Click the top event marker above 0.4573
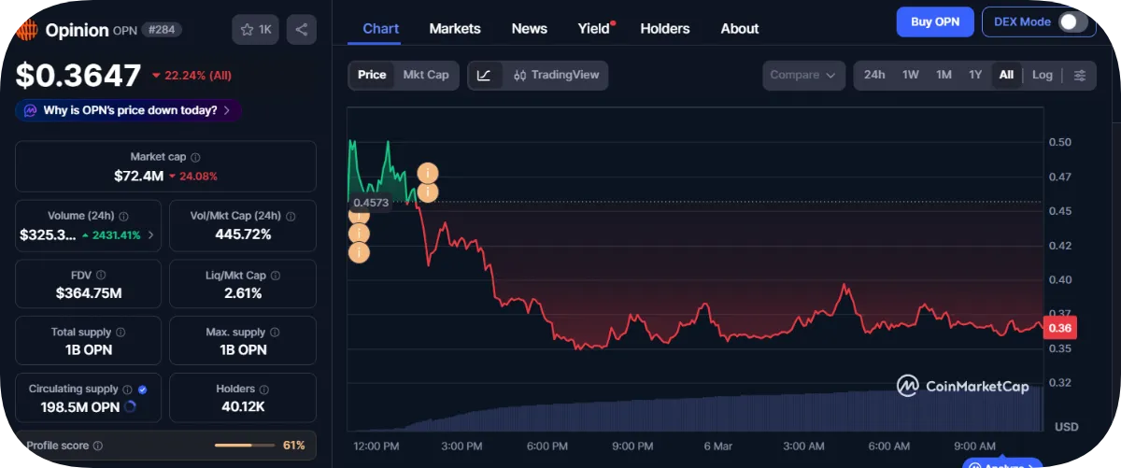 (428, 173)
